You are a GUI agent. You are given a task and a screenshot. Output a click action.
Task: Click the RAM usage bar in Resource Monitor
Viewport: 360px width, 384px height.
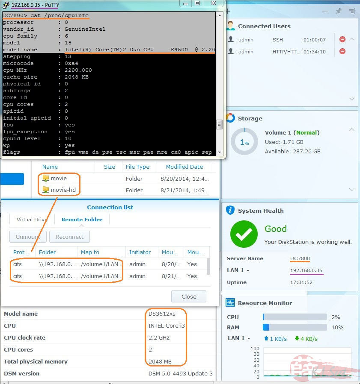pyautogui.click(x=295, y=328)
